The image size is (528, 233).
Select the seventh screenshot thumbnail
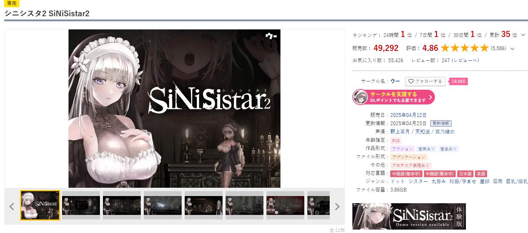coord(285,205)
